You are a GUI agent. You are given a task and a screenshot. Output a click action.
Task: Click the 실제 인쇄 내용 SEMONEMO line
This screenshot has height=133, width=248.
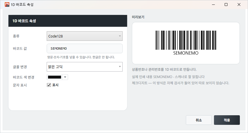(168, 77)
